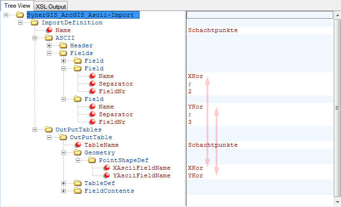Click the YKor value of the Field Name row
This screenshot has height=207, width=341.
pyautogui.click(x=196, y=107)
